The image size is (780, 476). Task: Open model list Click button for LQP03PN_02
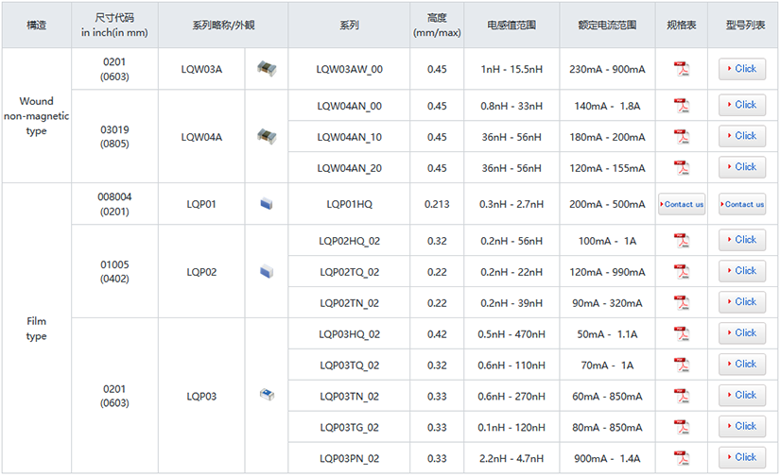click(742, 458)
